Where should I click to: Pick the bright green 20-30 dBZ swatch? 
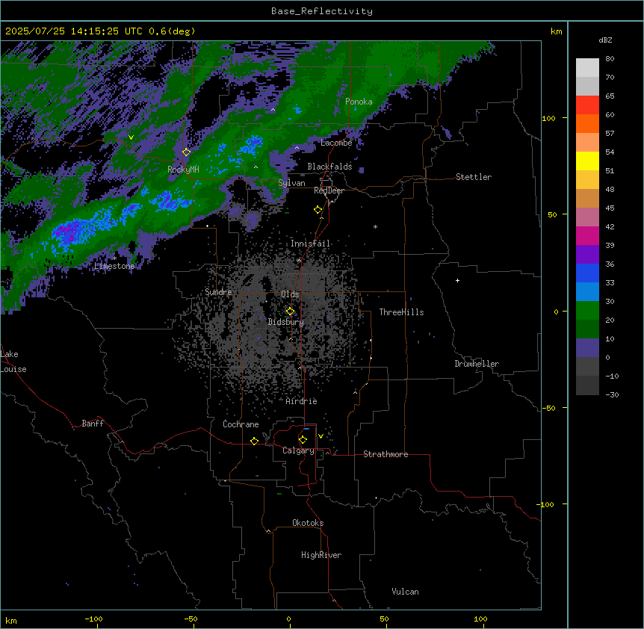[587, 310]
